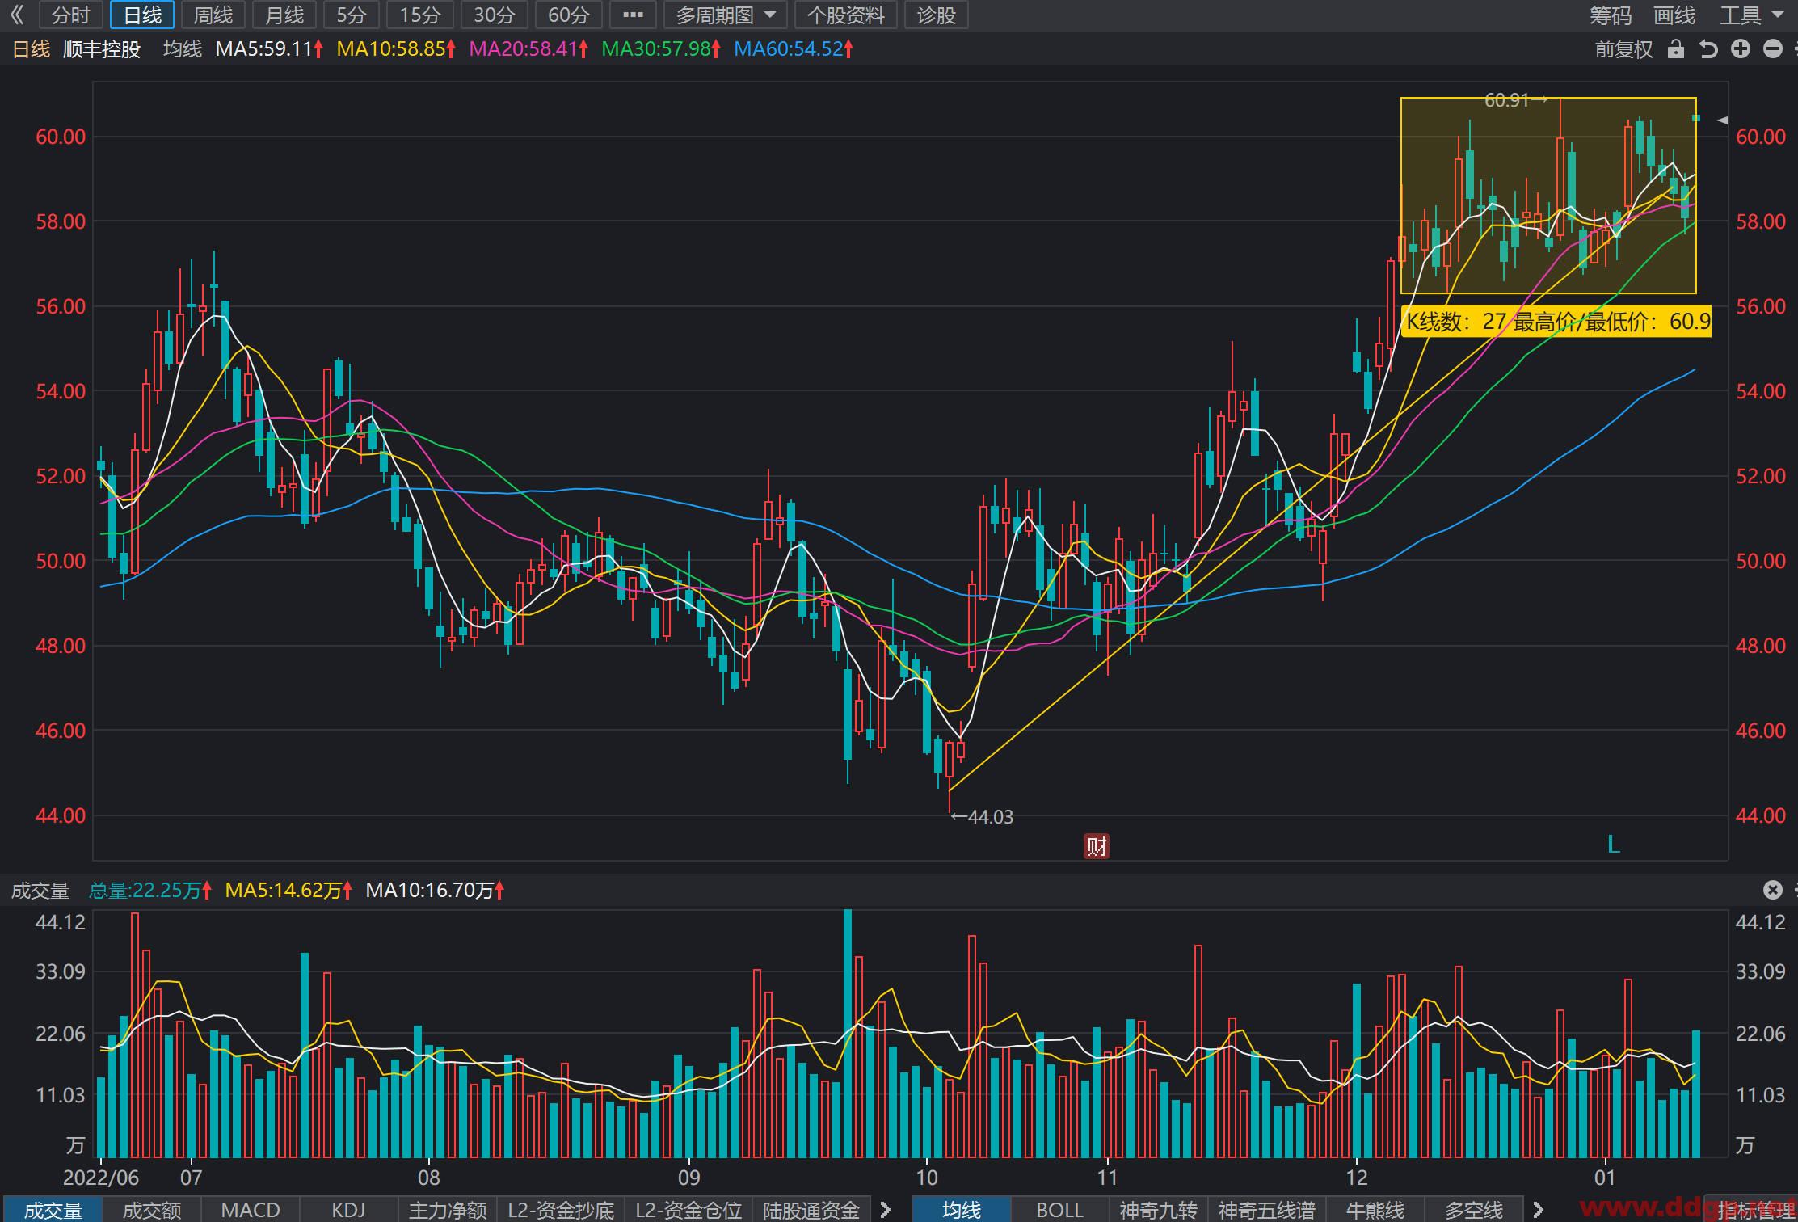Select the 60分 period
The height and width of the screenshot is (1222, 1798).
coord(569,15)
